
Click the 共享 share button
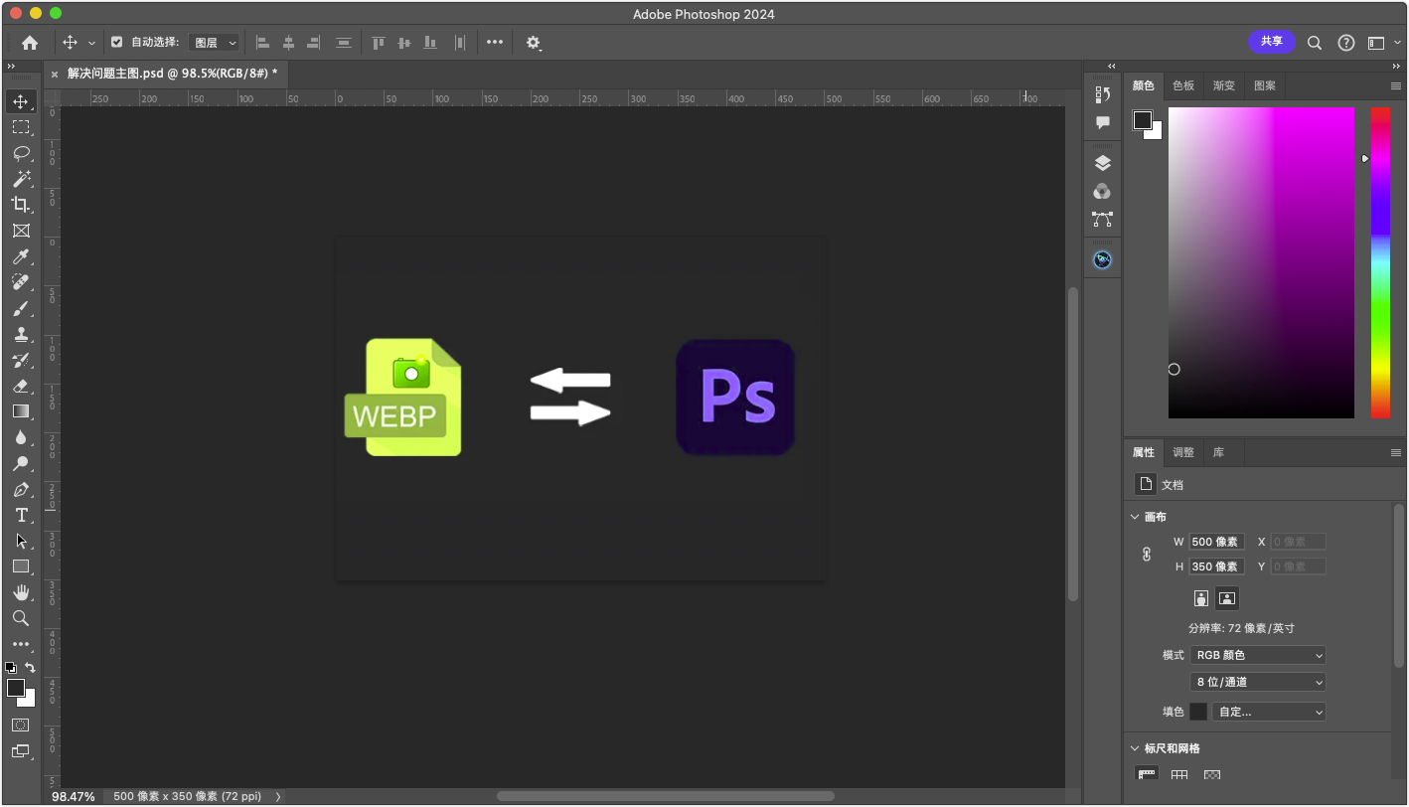pos(1271,42)
